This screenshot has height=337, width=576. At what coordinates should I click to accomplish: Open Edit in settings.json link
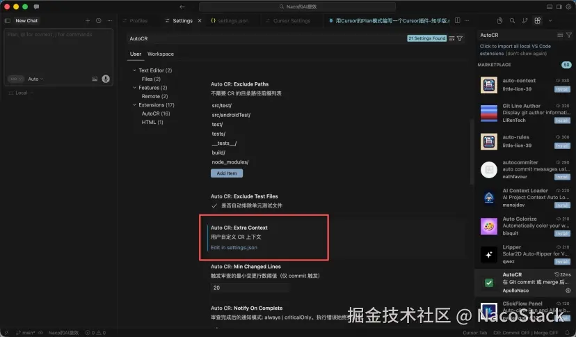pos(234,248)
